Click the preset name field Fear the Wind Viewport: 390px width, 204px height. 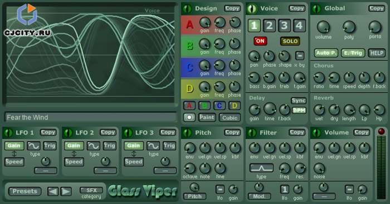[90, 117]
